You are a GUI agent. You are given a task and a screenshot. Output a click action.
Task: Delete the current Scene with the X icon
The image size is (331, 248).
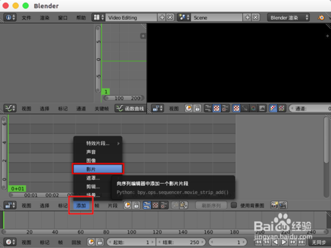256,17
